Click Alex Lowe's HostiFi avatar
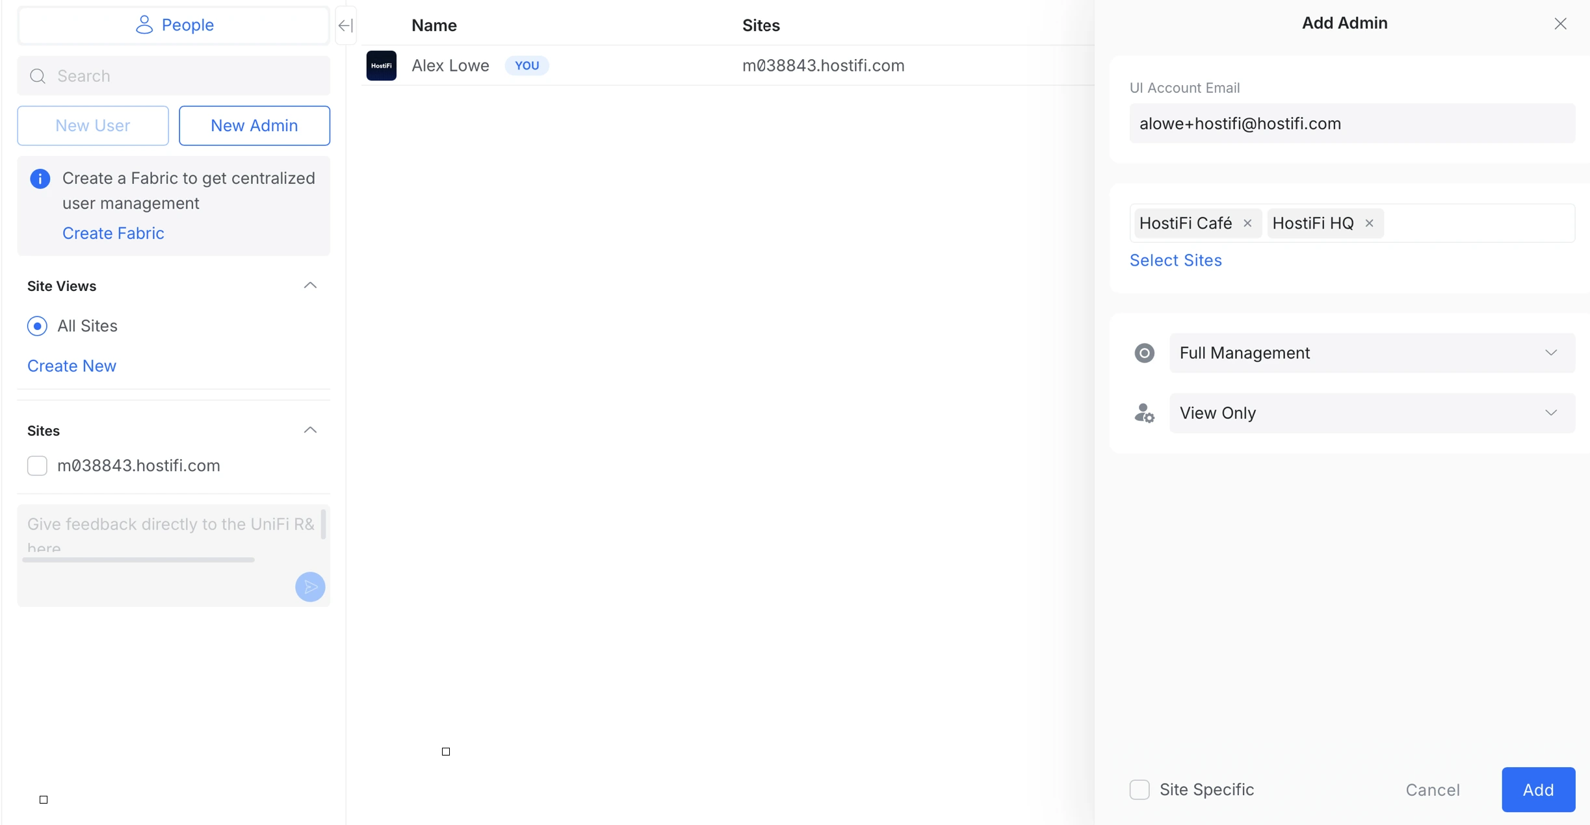This screenshot has width=1590, height=825. pyautogui.click(x=382, y=66)
